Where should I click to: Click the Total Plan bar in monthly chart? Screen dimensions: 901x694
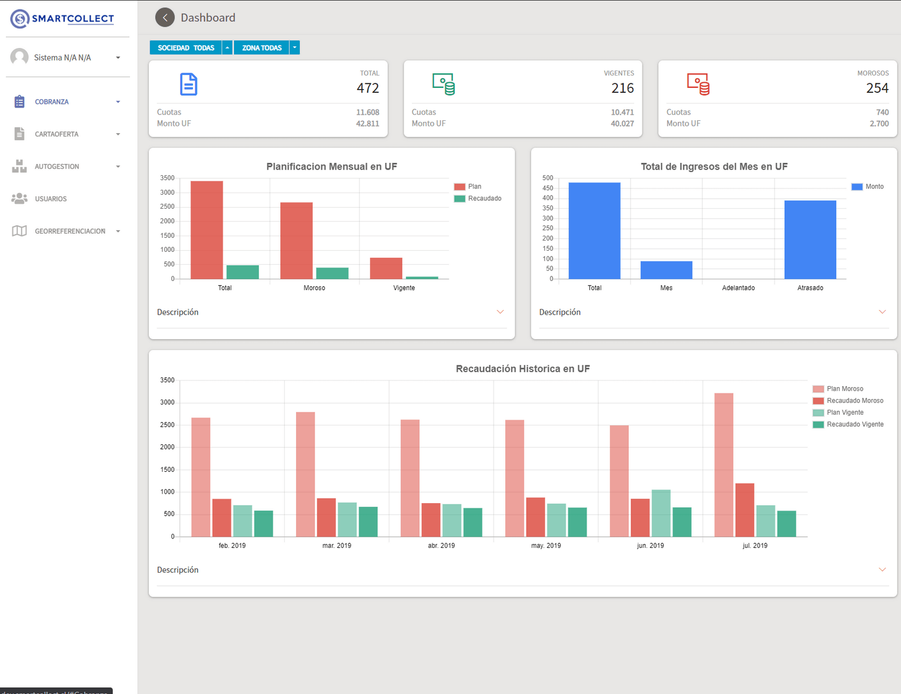pyautogui.click(x=207, y=230)
